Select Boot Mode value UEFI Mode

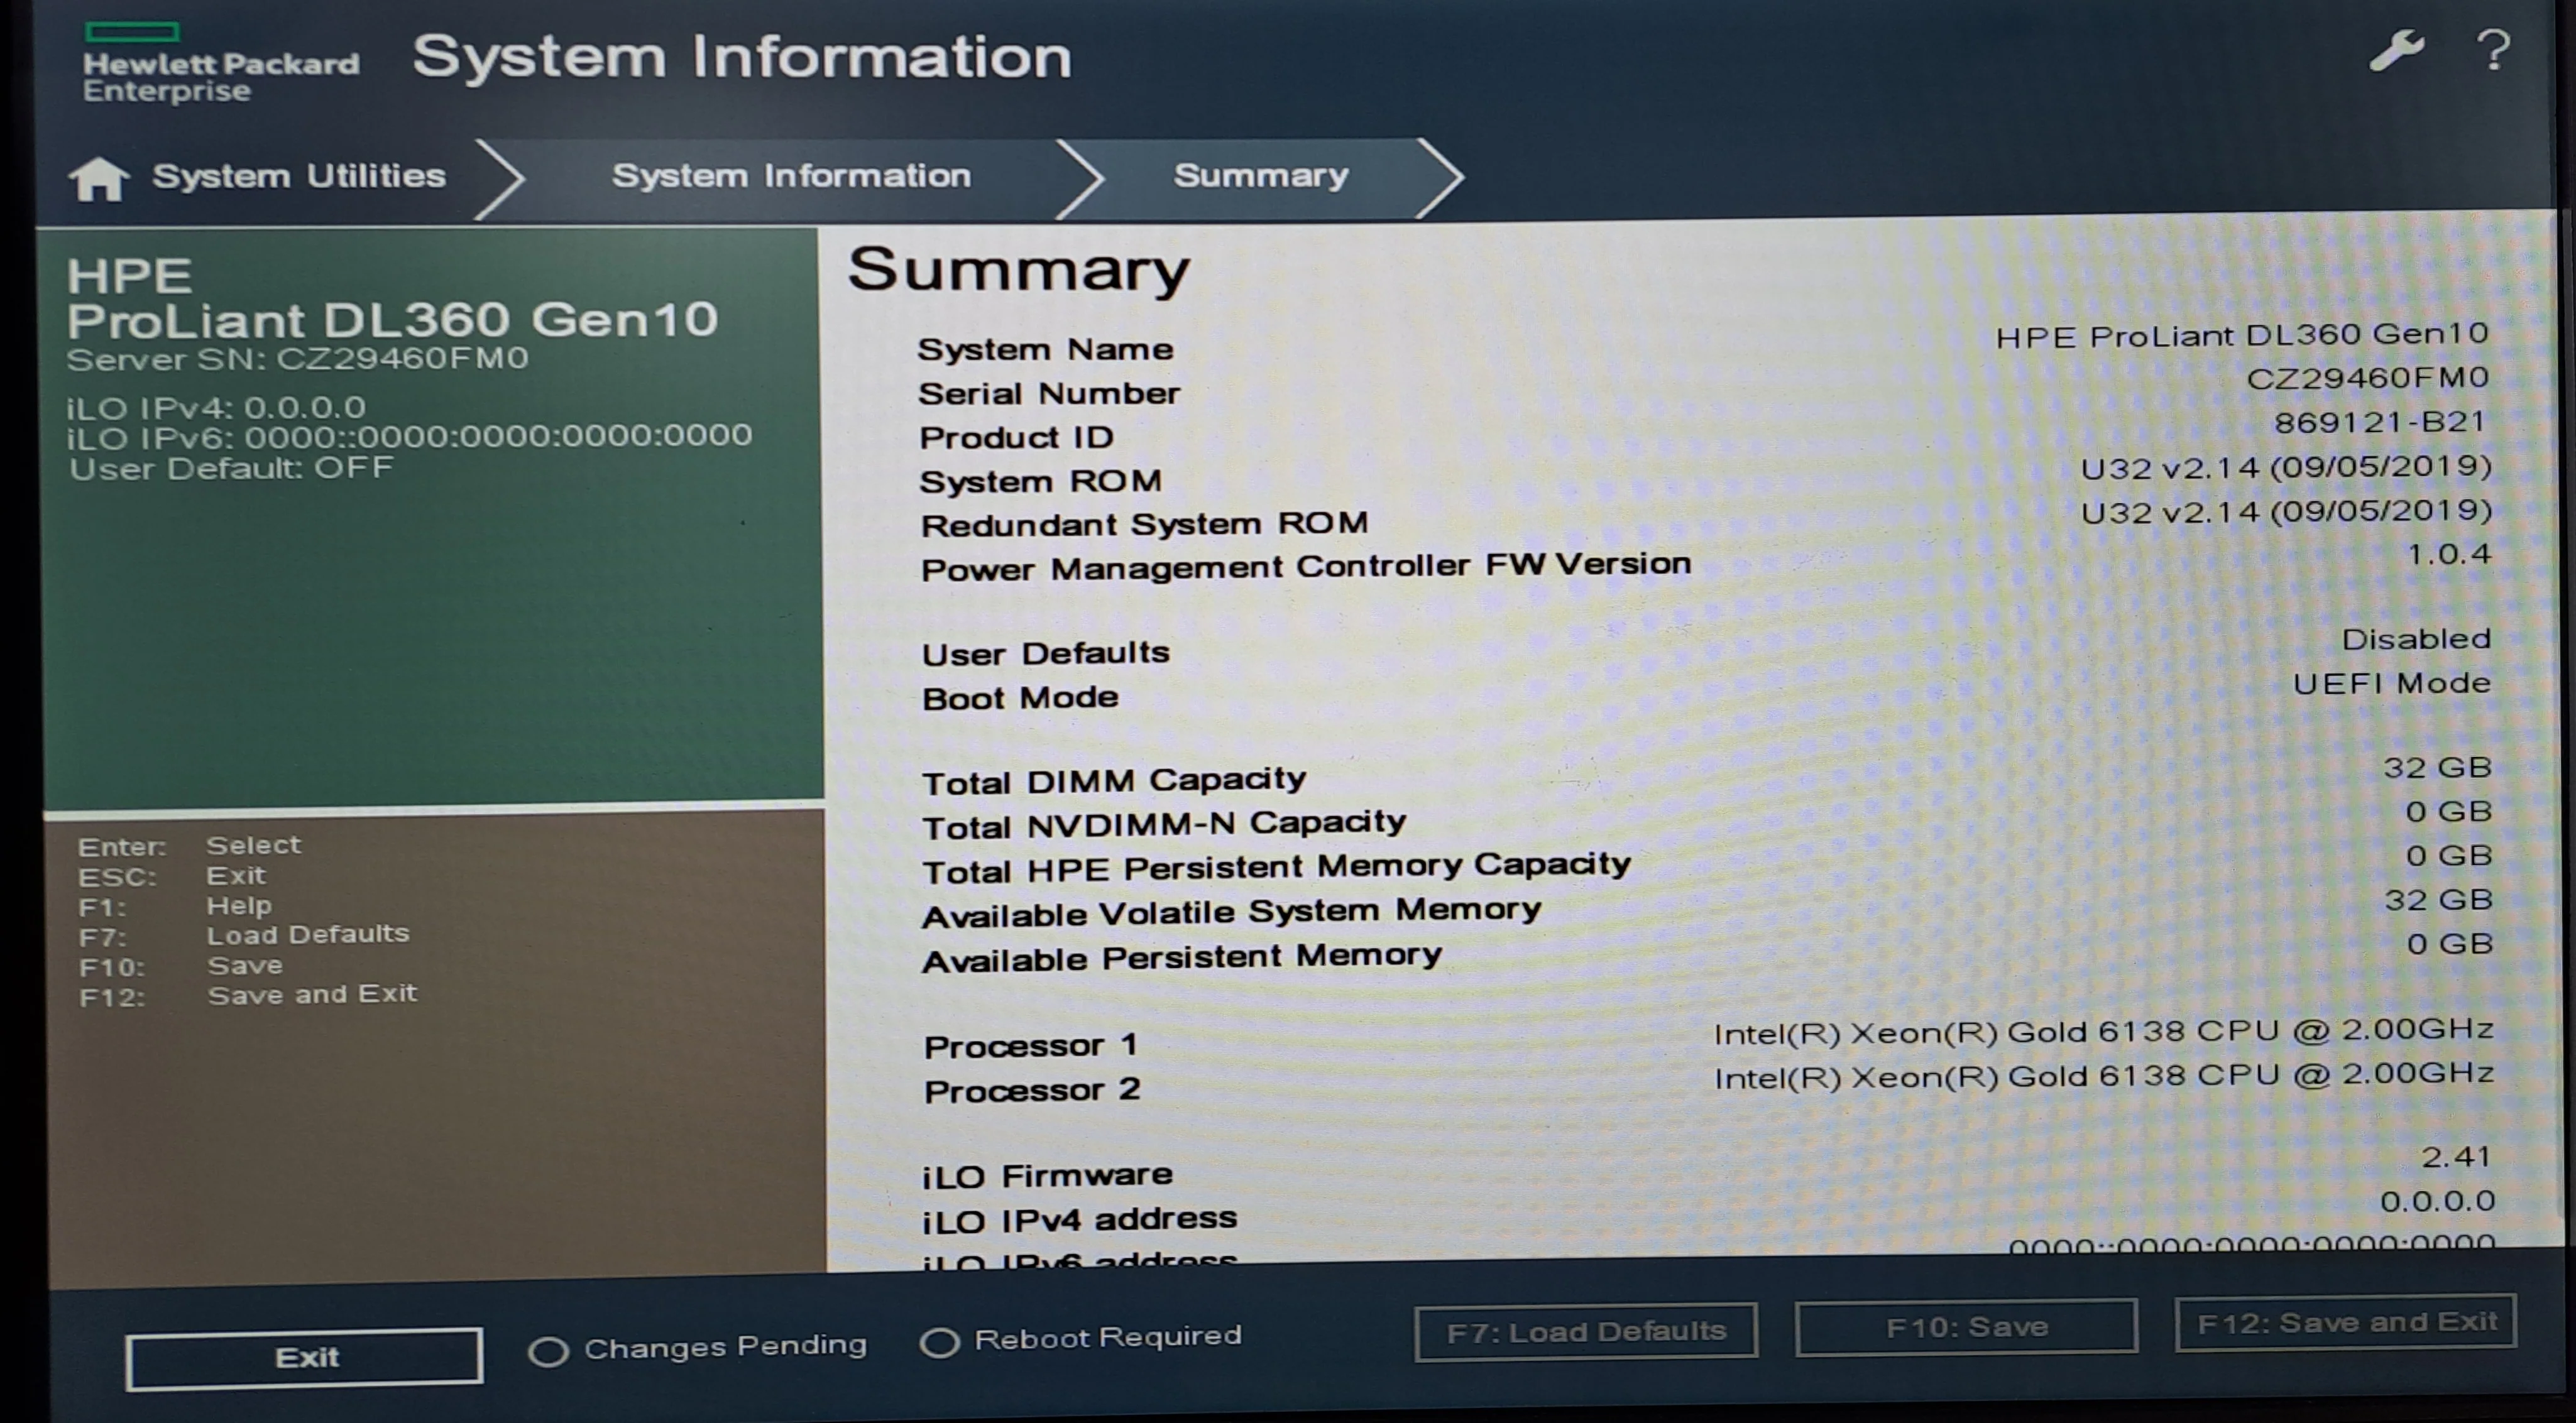(x=2392, y=683)
